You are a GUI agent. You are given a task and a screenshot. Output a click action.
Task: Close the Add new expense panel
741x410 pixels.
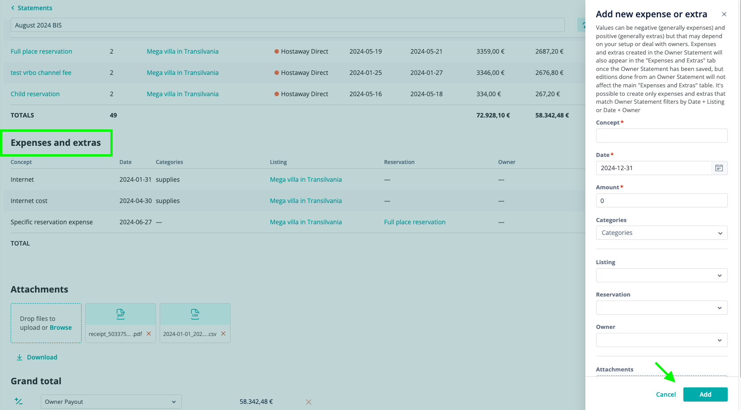(x=724, y=14)
